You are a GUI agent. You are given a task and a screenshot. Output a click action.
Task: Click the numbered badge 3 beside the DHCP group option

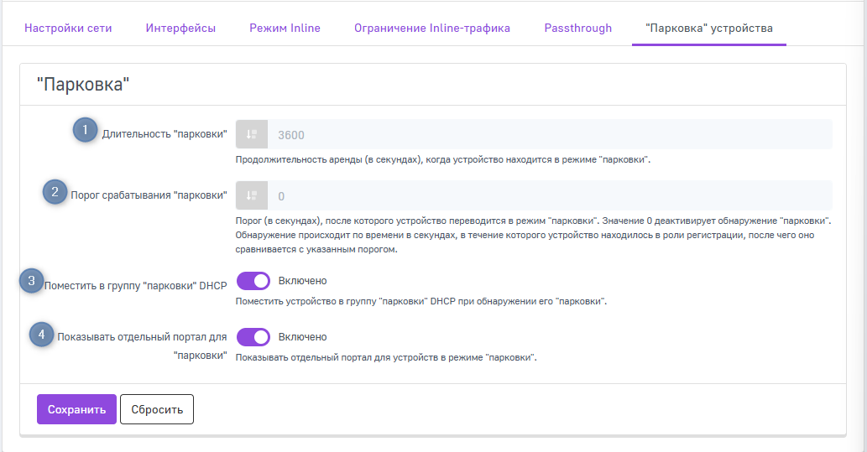[32, 281]
